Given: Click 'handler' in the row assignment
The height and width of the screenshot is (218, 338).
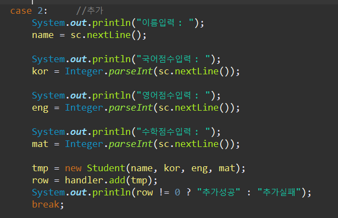Looking at the screenshot, I should (84, 180).
